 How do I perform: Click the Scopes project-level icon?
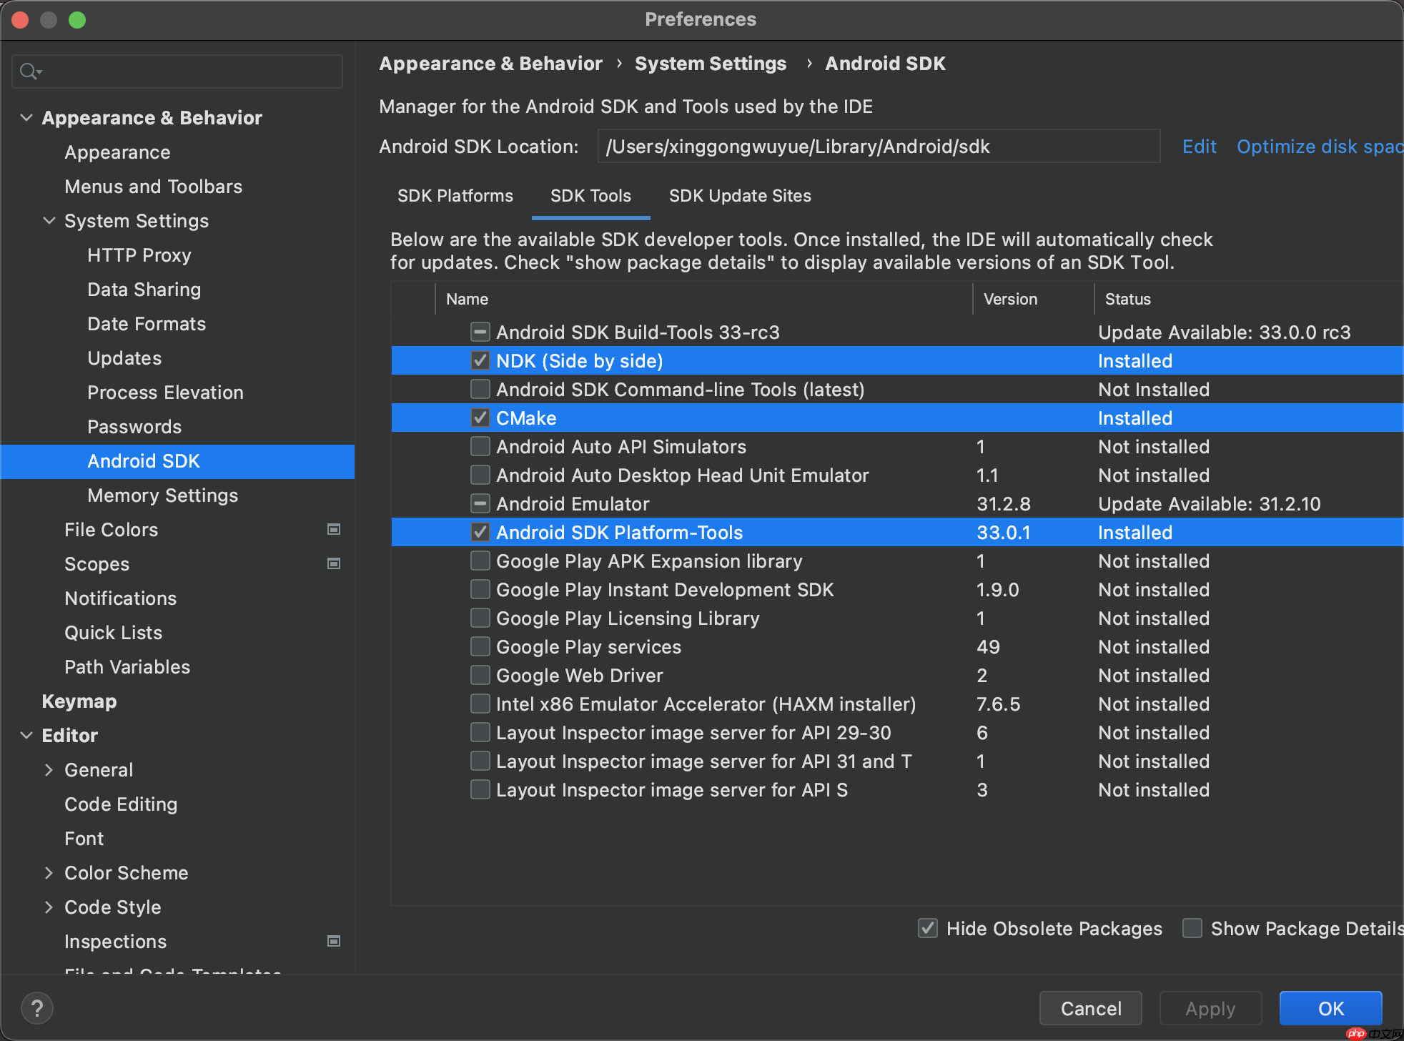[x=333, y=564]
